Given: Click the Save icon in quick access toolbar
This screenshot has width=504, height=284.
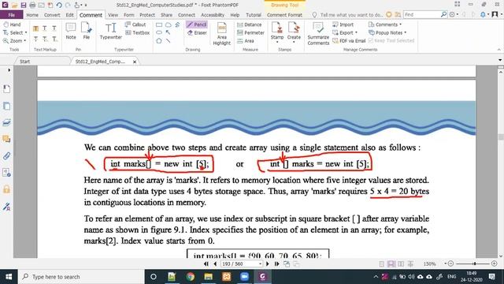Looking at the screenshot, I should (24, 6).
